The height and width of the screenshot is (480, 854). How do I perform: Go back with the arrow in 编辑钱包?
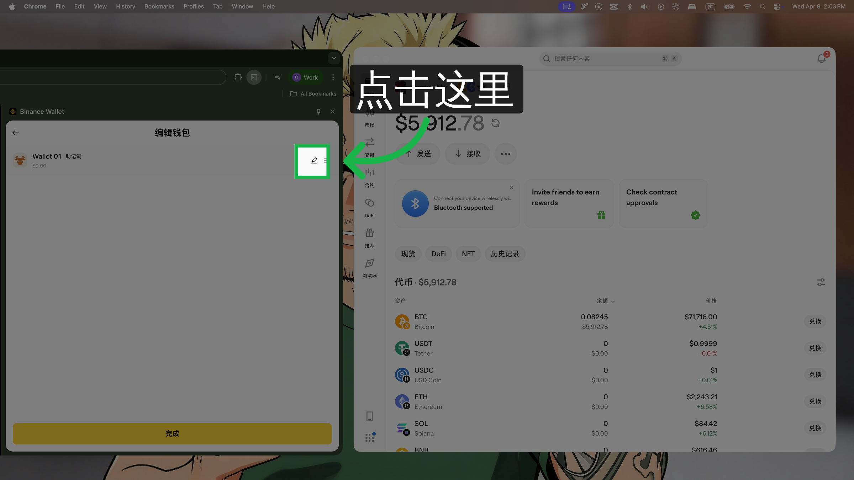pyautogui.click(x=15, y=133)
